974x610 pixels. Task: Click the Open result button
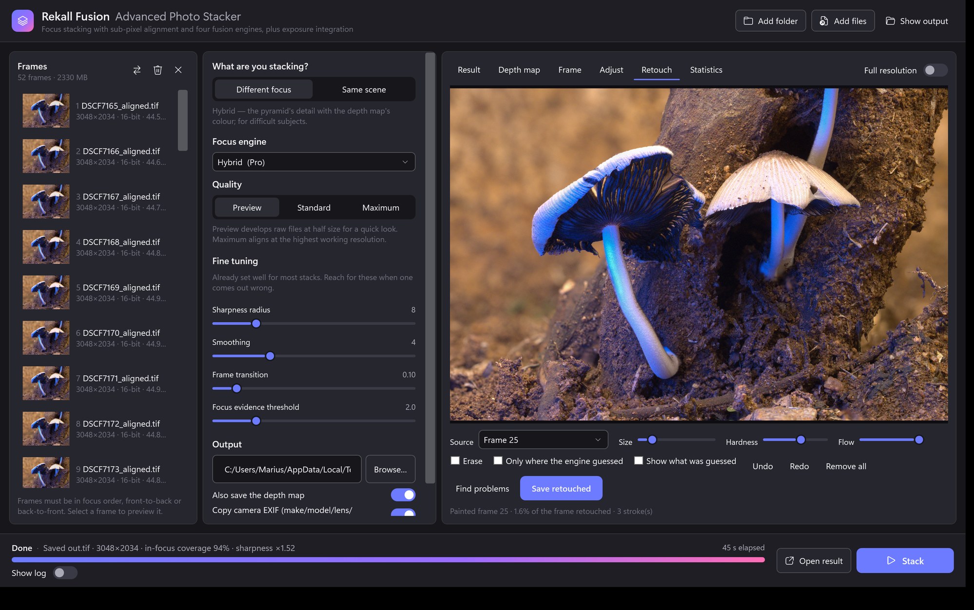[814, 561]
